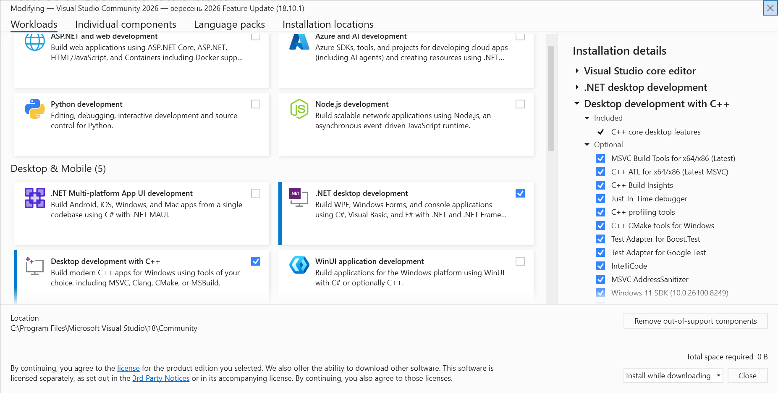This screenshot has height=393, width=778.
Task: Close the installer window with the X
Action: pos(770,8)
